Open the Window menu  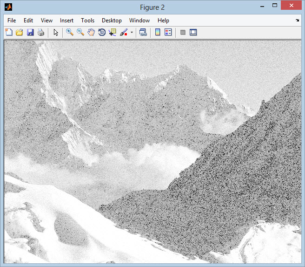[139, 21]
